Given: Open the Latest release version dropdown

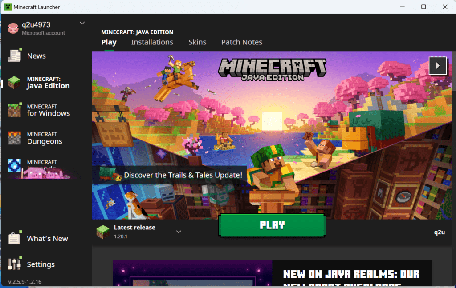Looking at the screenshot, I should [179, 232].
